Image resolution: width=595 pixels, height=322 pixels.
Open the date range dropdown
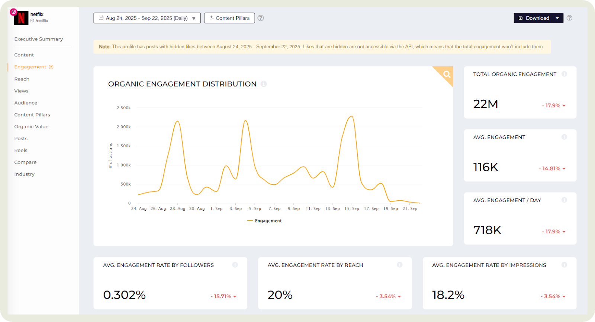click(147, 18)
